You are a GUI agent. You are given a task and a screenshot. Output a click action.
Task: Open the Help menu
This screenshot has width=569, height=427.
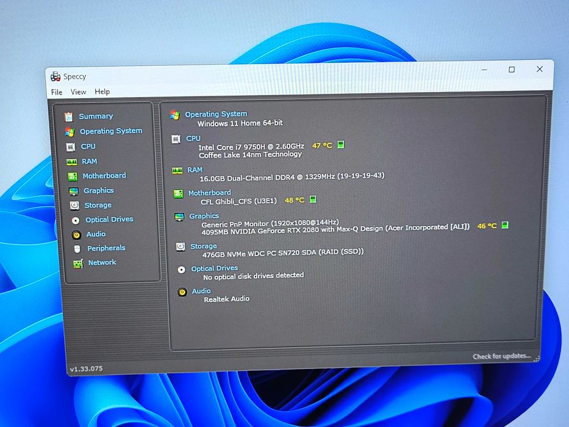click(x=102, y=91)
